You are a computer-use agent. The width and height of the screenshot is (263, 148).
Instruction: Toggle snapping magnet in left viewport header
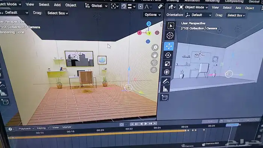(x=124, y=6)
